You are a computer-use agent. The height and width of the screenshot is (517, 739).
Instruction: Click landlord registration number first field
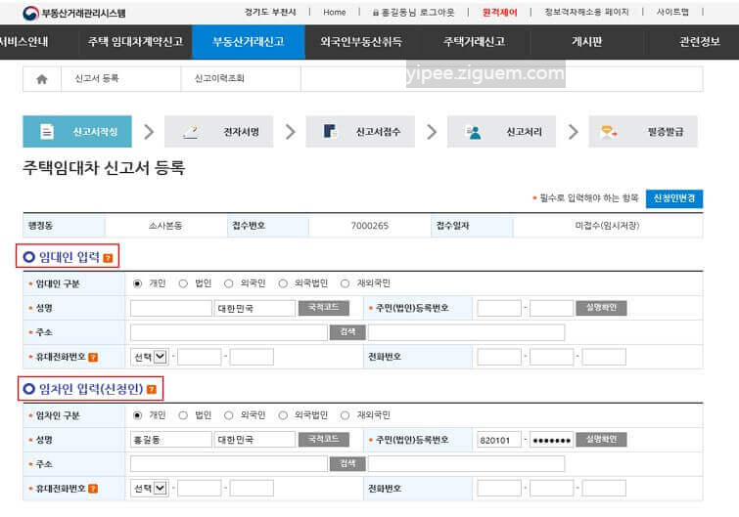point(499,308)
